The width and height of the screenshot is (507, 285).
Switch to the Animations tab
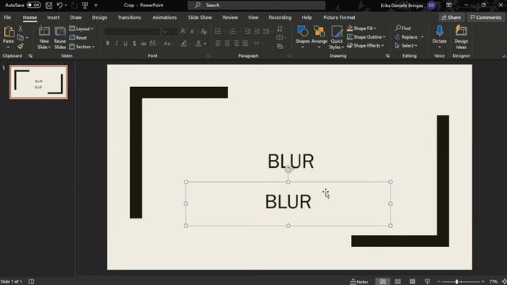click(165, 17)
